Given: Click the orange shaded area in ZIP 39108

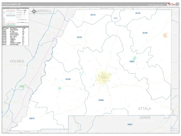Looking at the screenshot, I should 165,35.
